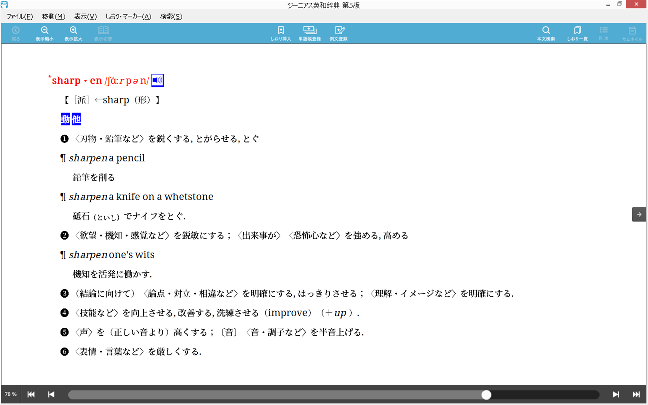Image resolution: width=648 pixels, height=405 pixels.
Task: Click the right arrow side tab
Action: tap(639, 214)
